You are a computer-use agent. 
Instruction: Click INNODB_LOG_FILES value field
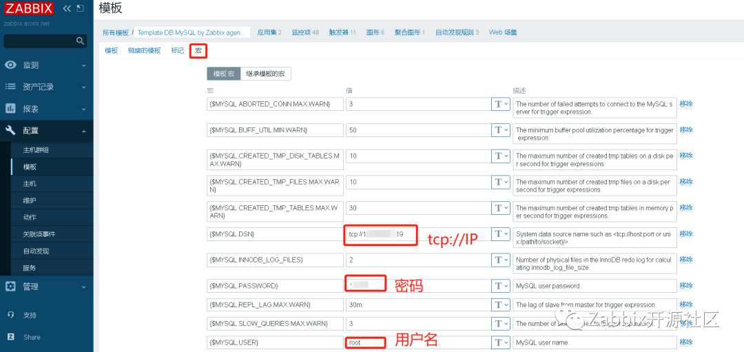[x=418, y=260]
